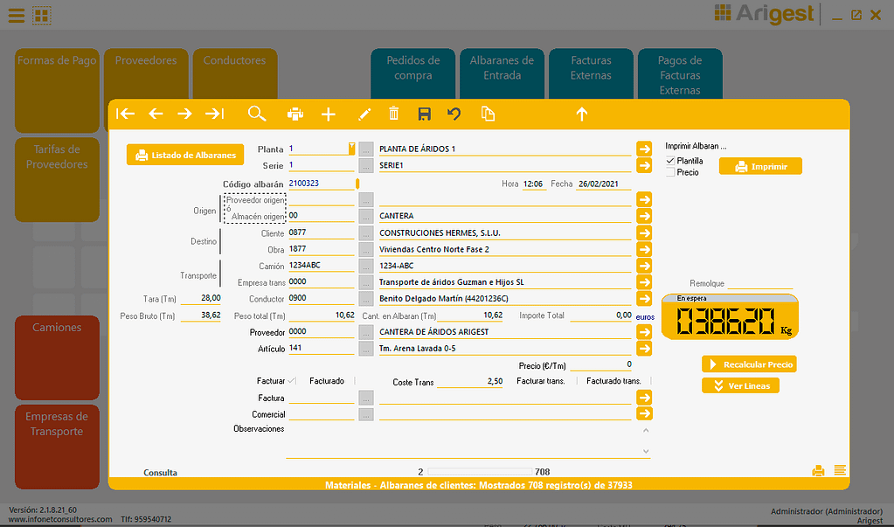Jump to last record arrow
This screenshot has width=894, height=527.
[x=215, y=114]
